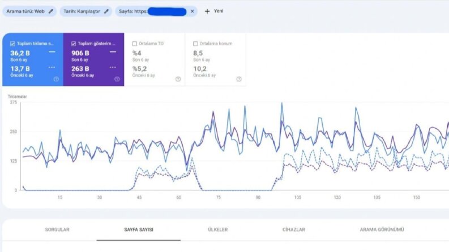Screen dimensions: 449x252
Task: Switch to the ÜLKELER tab
Action: 218,230
